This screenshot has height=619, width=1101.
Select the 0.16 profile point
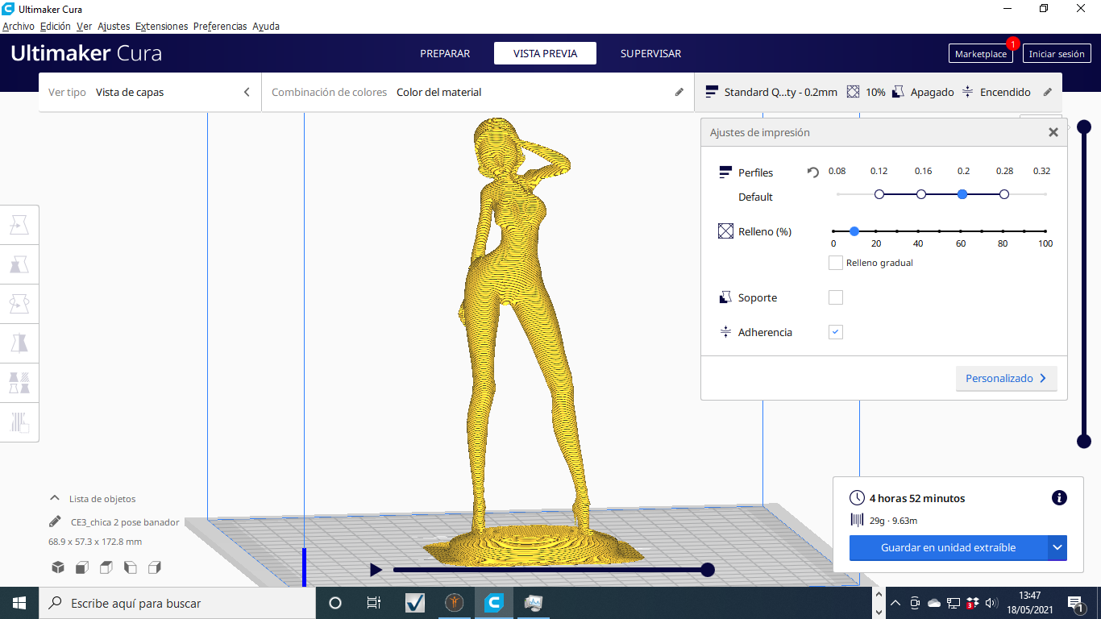(x=921, y=194)
